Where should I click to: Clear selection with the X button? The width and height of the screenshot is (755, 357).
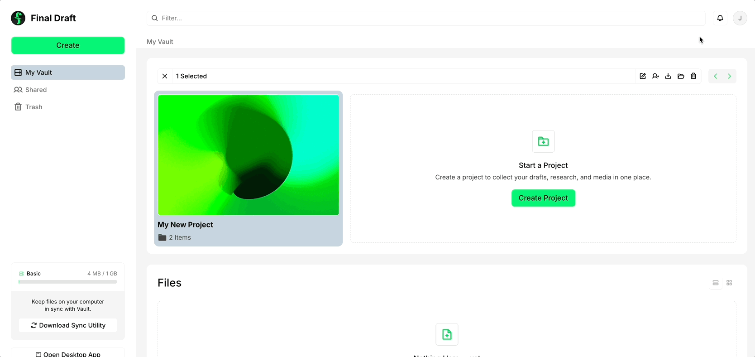pos(165,76)
